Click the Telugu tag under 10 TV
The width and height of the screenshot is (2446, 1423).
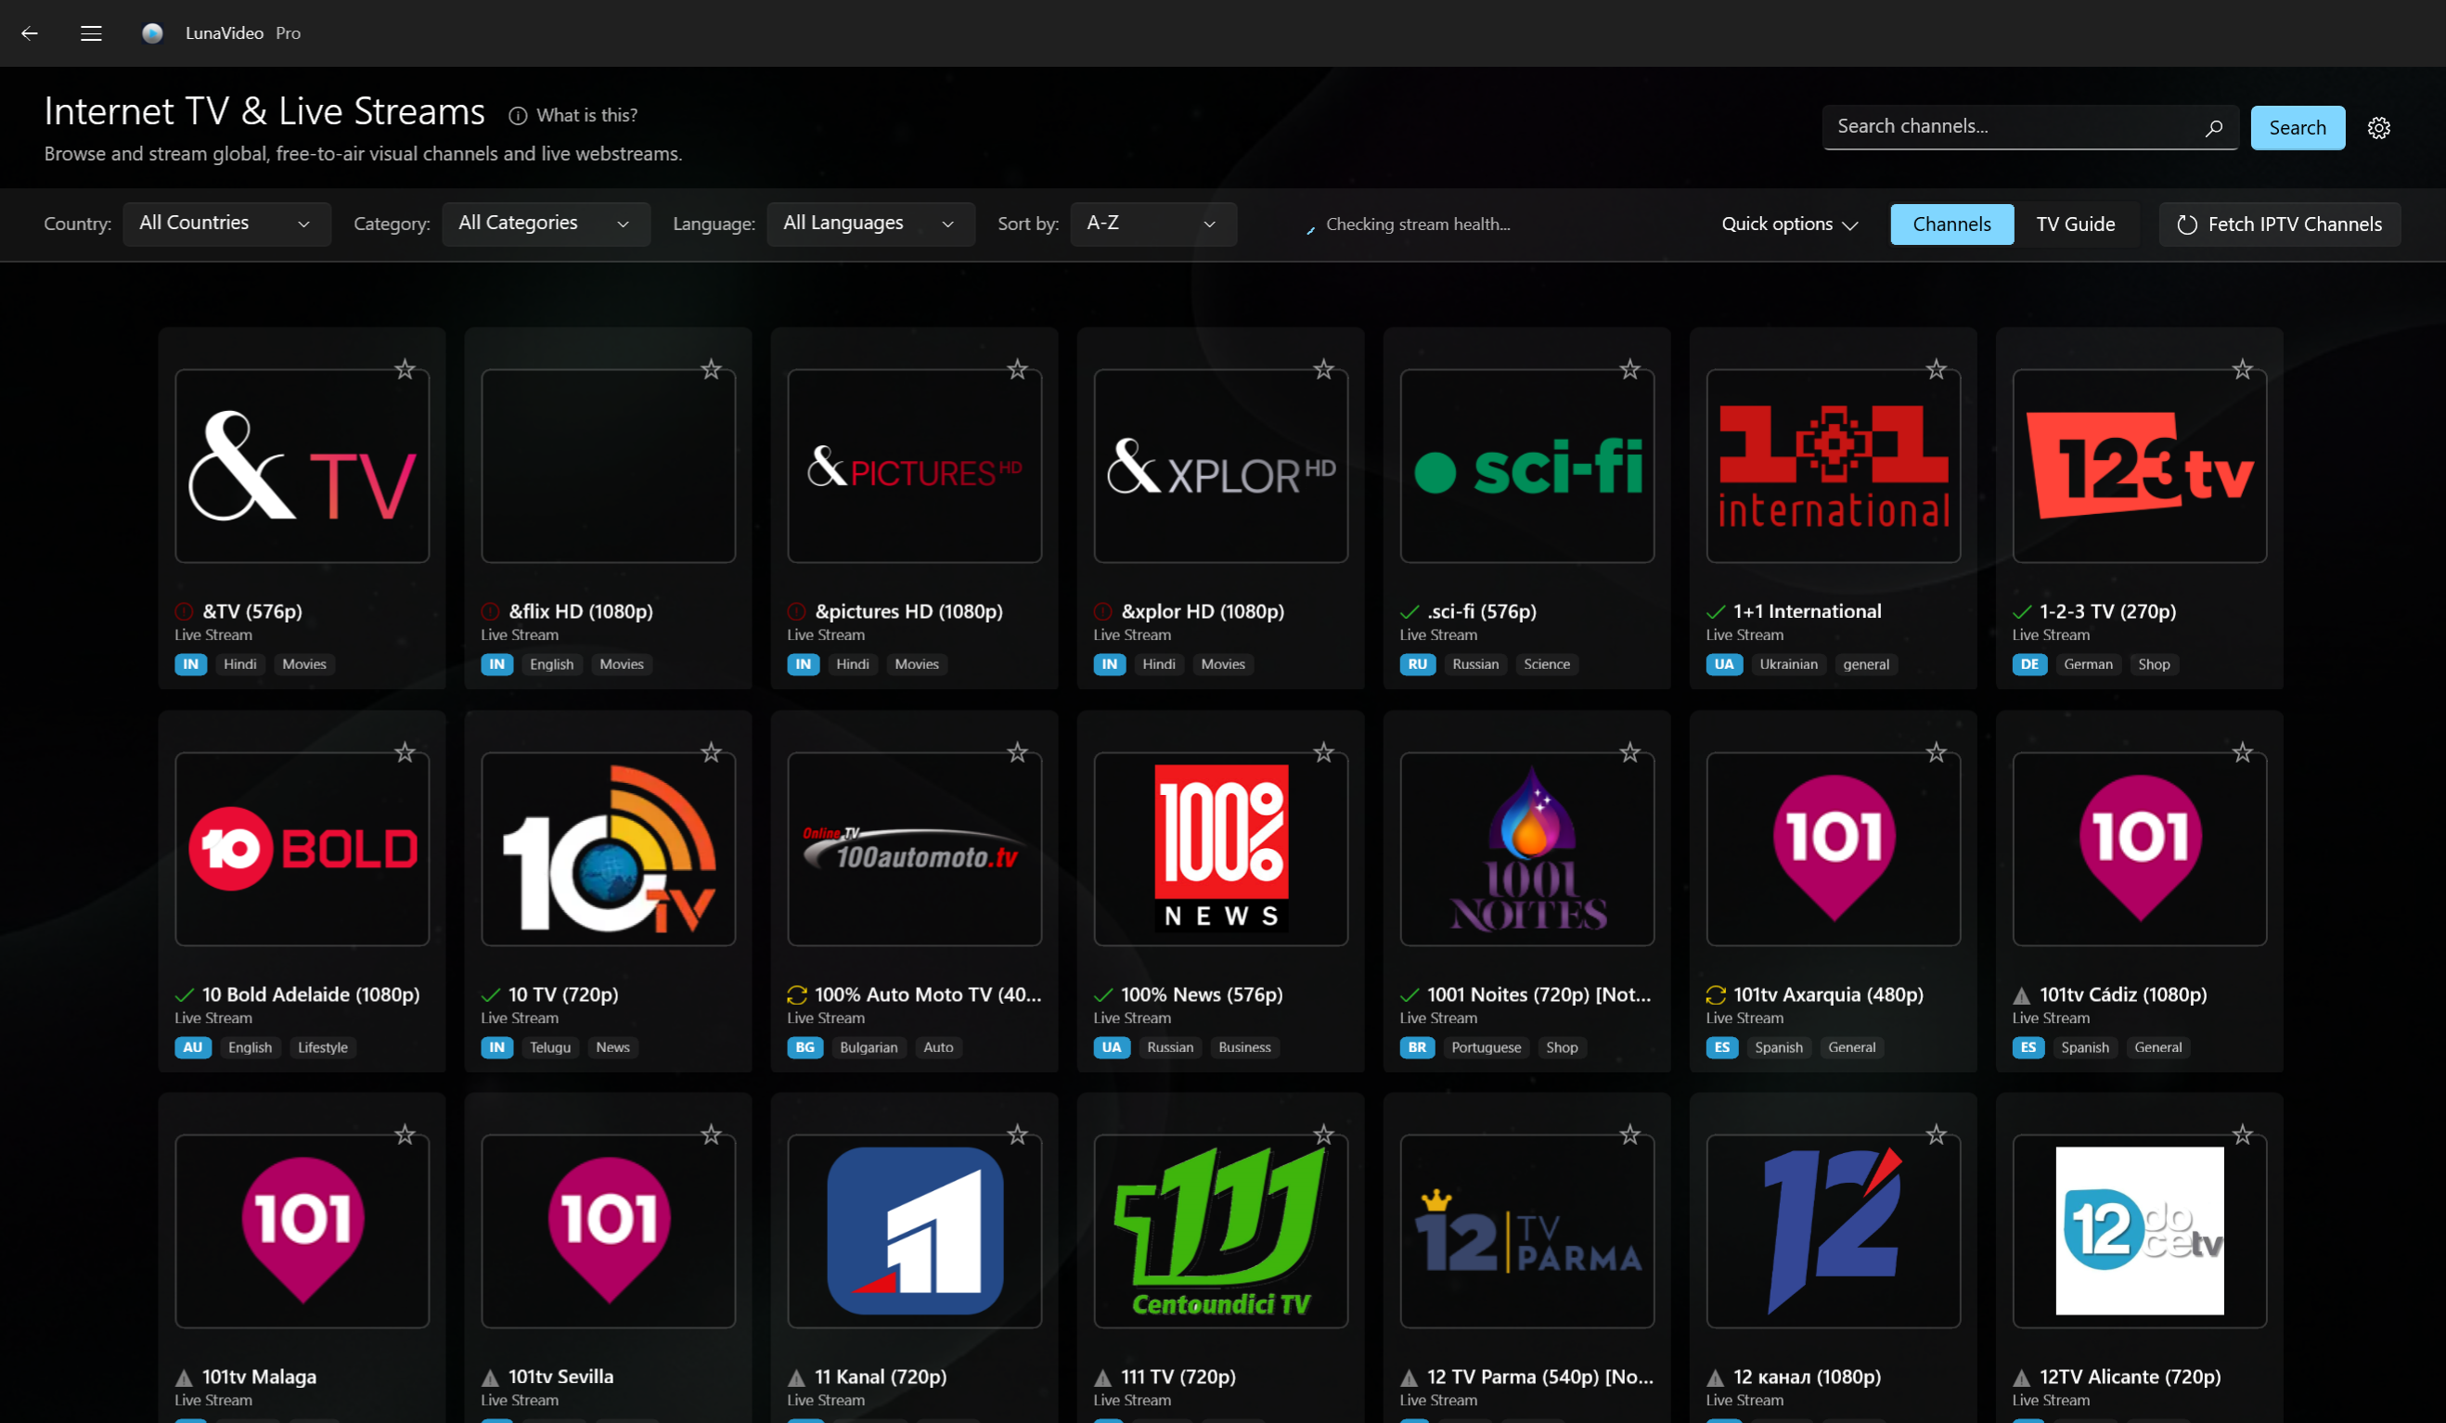point(550,1047)
